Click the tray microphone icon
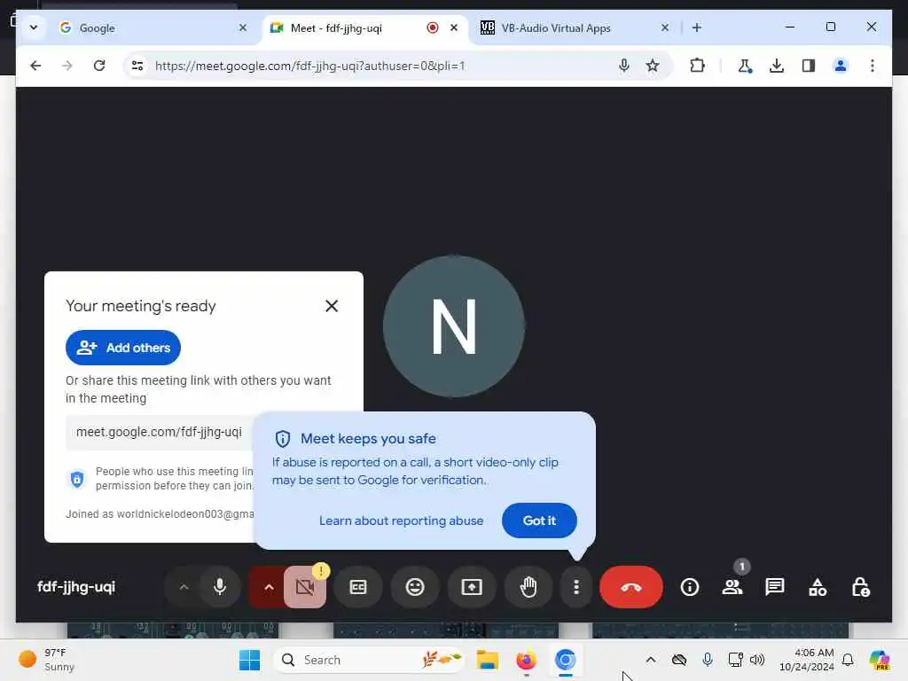 tap(707, 660)
